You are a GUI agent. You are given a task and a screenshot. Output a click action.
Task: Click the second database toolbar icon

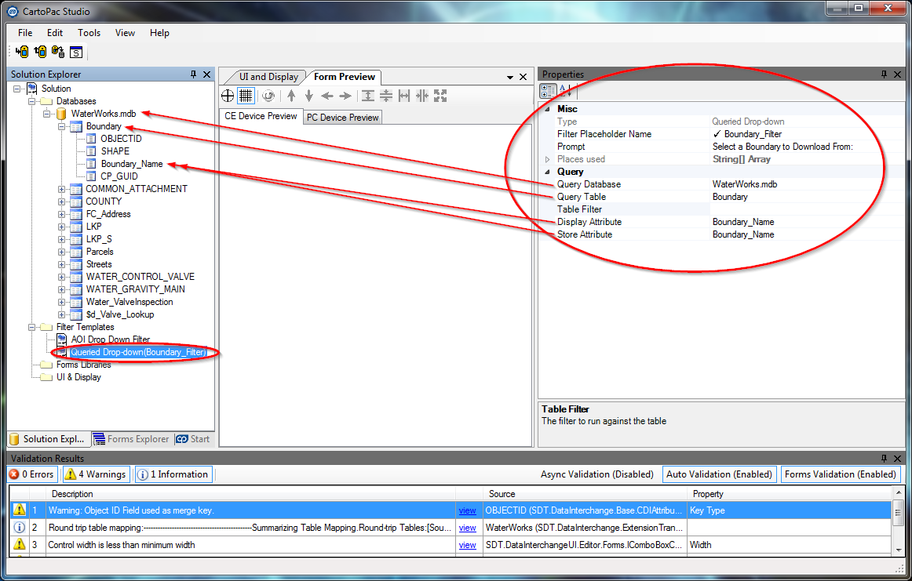[40, 52]
